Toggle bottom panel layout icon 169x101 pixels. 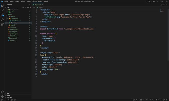(149, 1)
